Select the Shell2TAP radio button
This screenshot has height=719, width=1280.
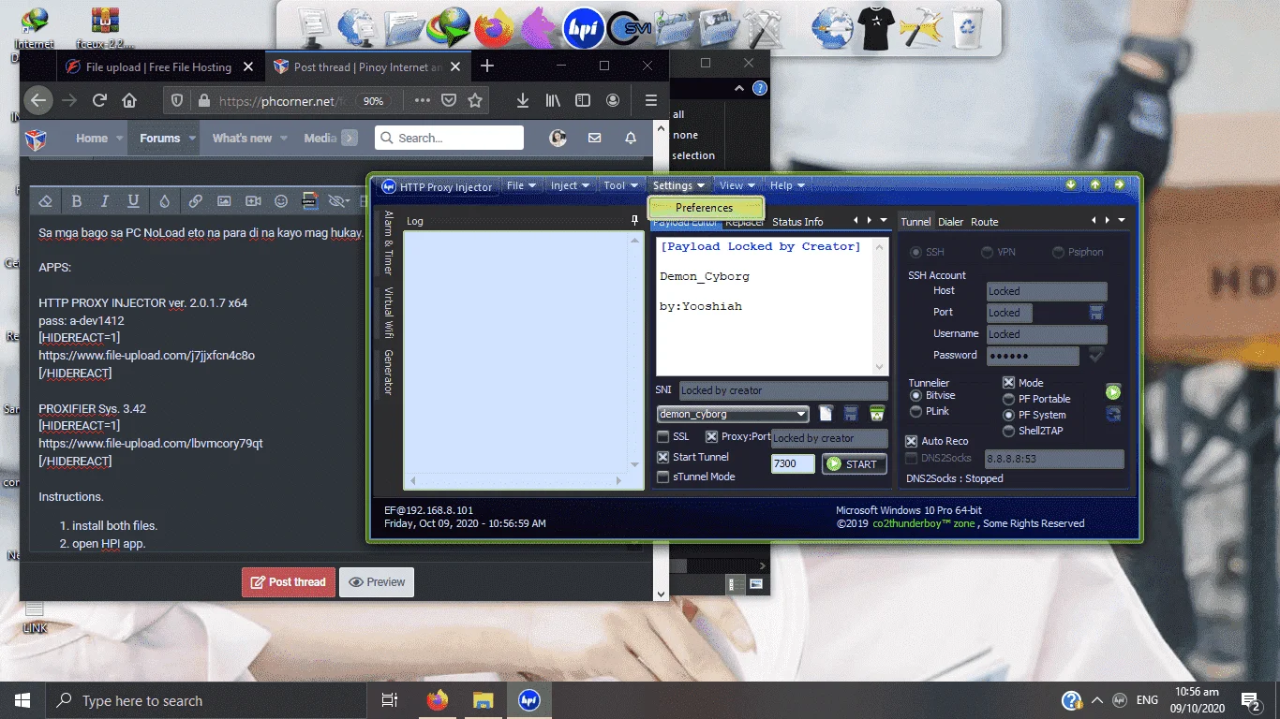(1009, 431)
